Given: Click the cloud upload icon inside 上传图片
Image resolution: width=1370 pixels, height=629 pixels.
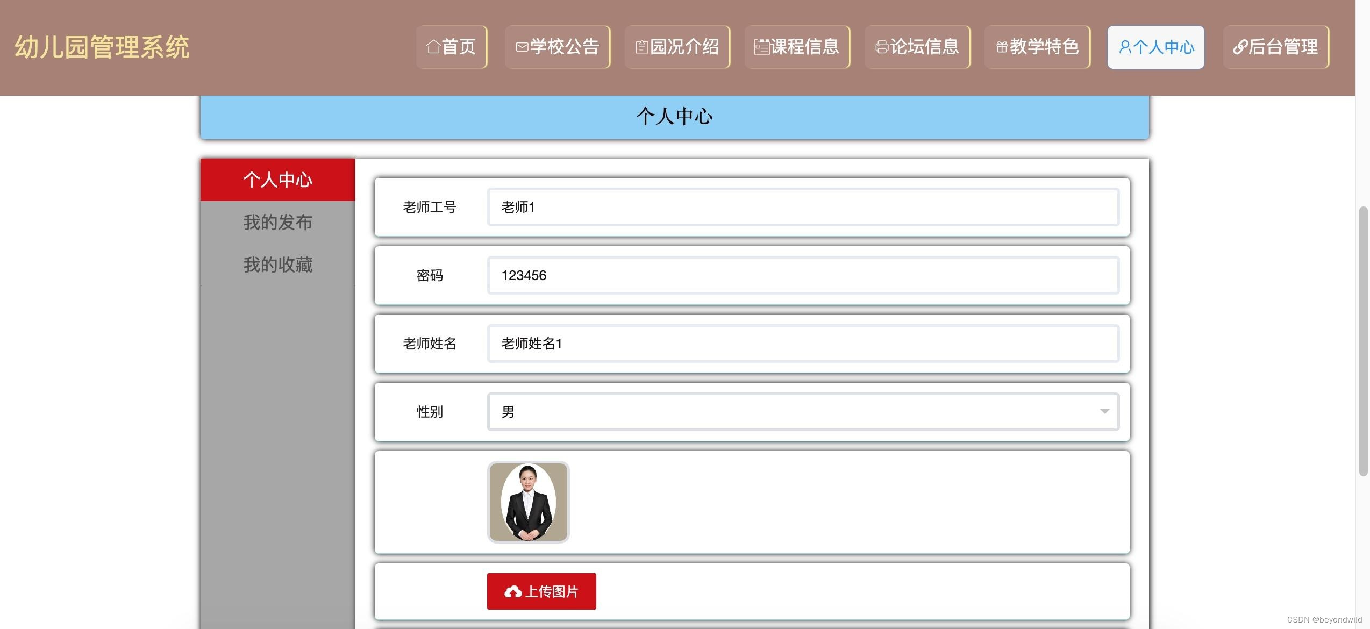Looking at the screenshot, I should [513, 591].
